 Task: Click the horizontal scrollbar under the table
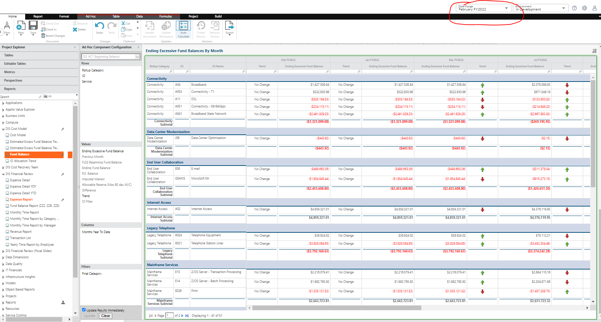pyautogui.click(x=336, y=308)
